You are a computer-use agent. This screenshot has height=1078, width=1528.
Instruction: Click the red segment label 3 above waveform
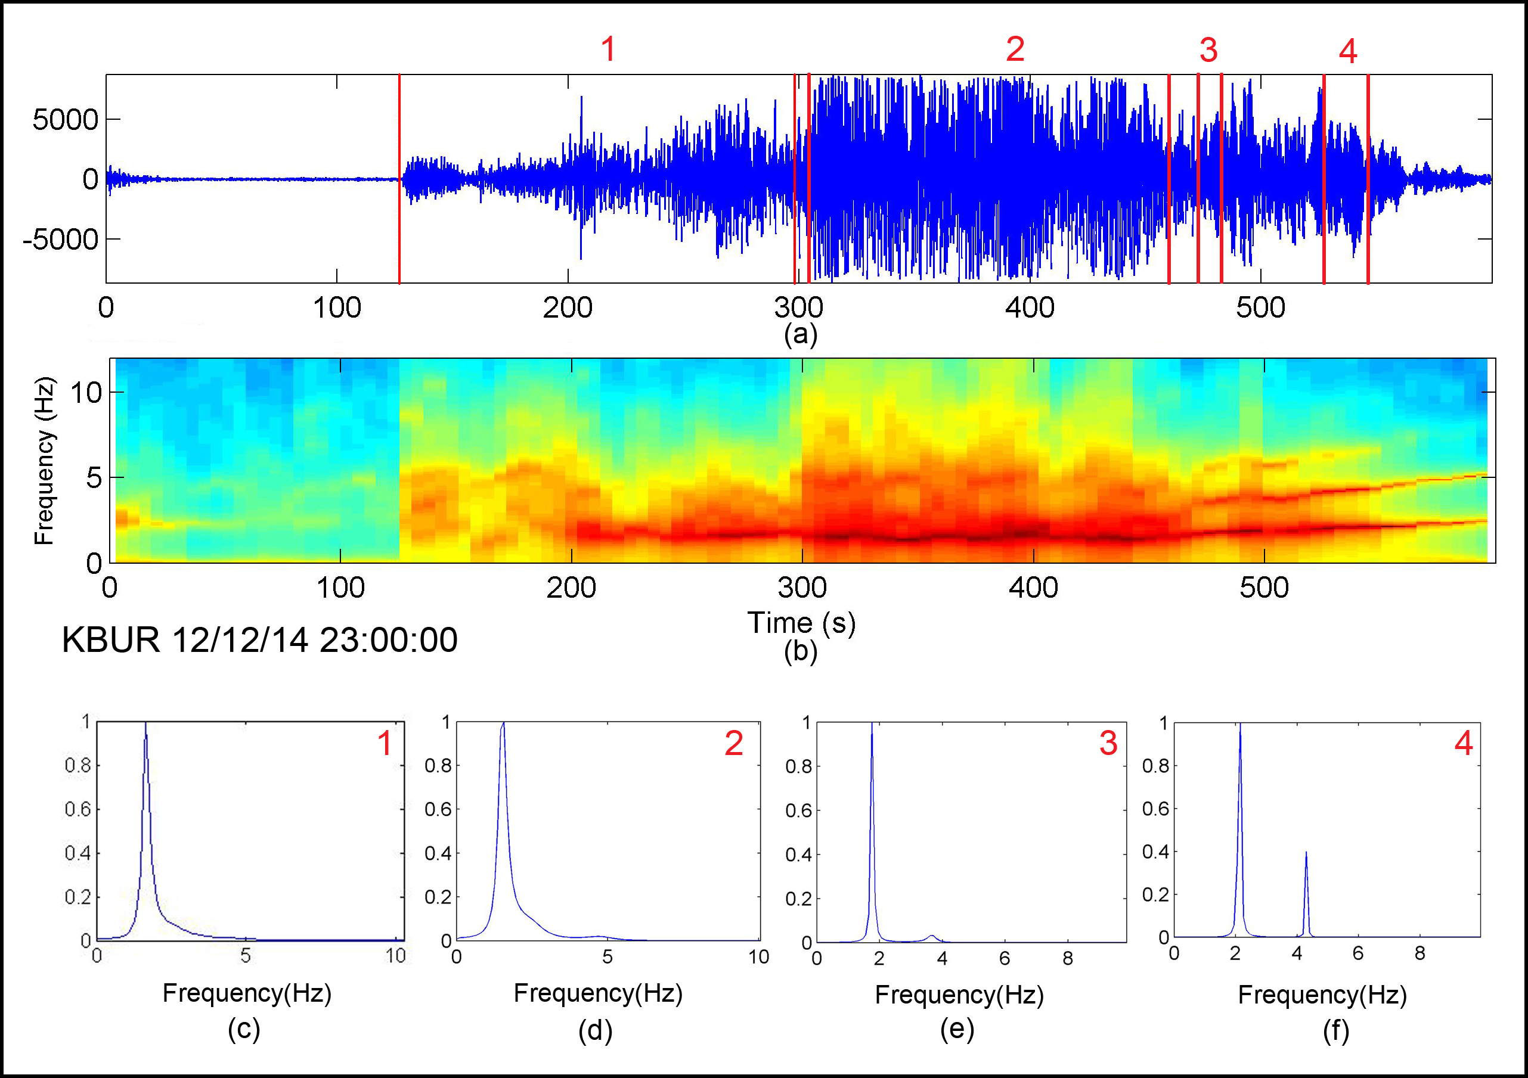click(1208, 51)
